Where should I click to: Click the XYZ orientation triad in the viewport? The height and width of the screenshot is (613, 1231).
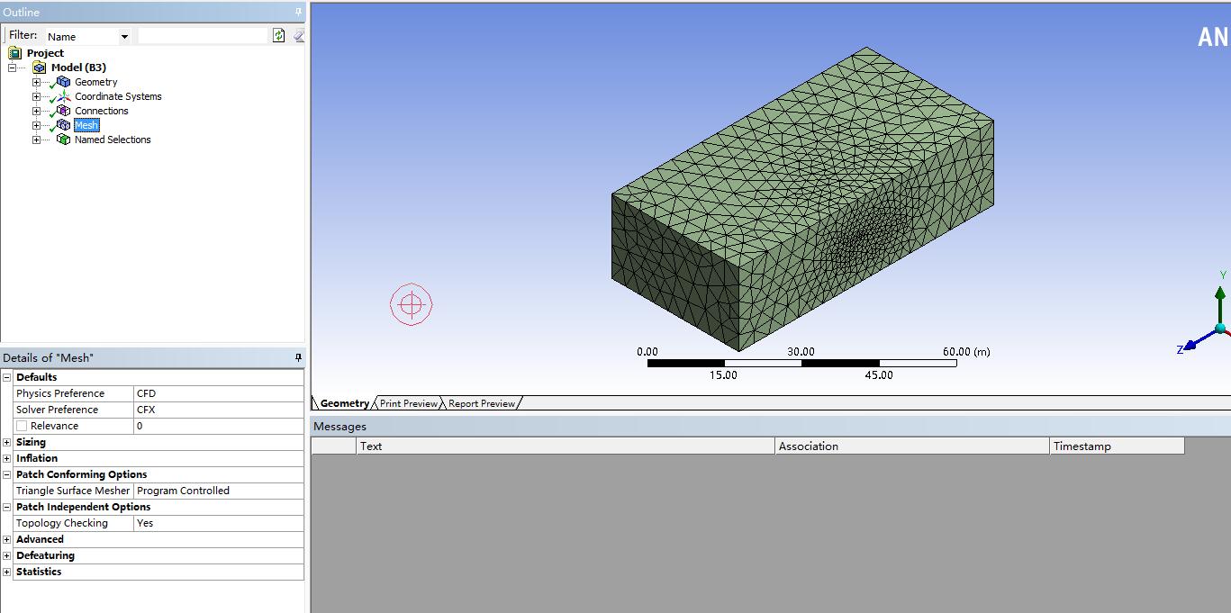pos(1205,313)
